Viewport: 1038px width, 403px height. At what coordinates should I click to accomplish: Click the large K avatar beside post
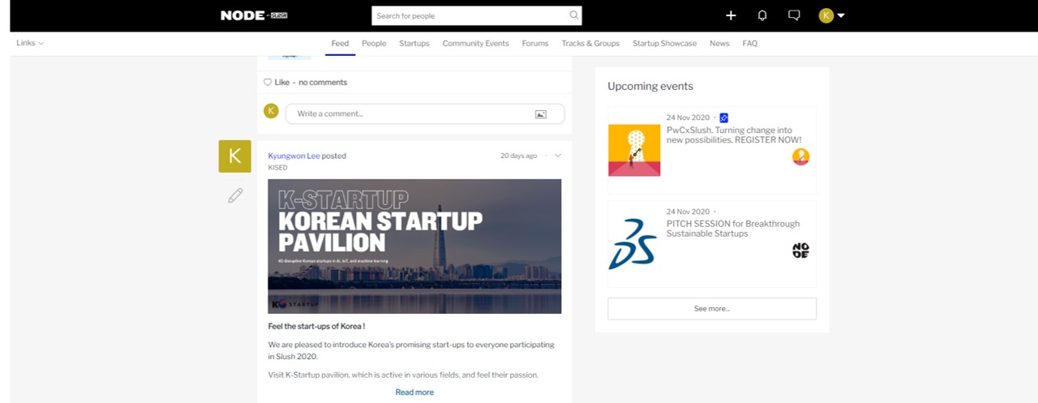pos(234,156)
